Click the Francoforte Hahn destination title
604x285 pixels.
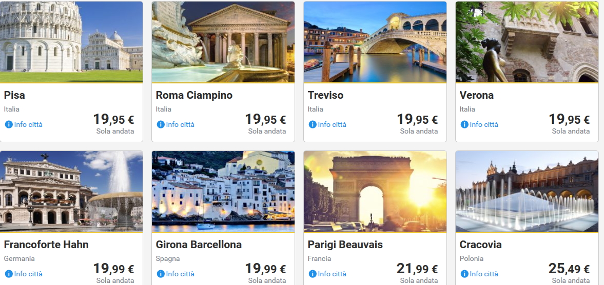point(46,245)
